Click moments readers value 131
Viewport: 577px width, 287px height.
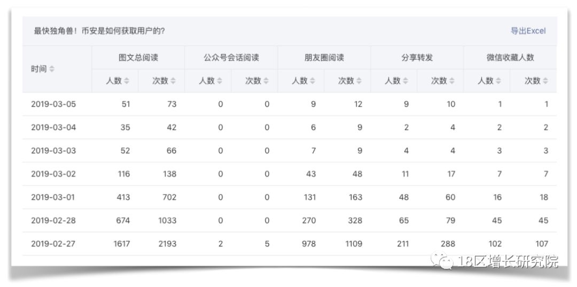(x=310, y=197)
